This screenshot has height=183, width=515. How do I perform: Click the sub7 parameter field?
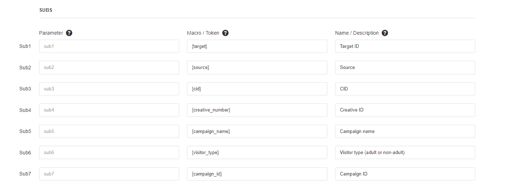(109, 174)
